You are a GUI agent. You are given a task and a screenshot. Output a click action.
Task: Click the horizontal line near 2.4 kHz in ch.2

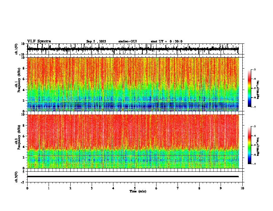click(x=133, y=155)
